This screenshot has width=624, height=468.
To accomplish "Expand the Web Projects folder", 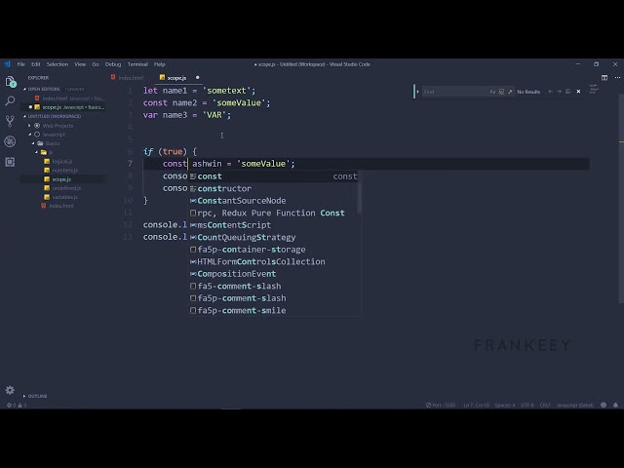I will (29, 126).
